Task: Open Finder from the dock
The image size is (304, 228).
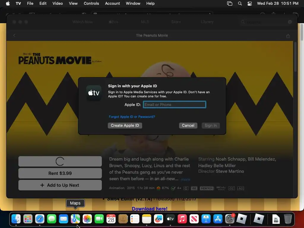Action: click(16, 219)
